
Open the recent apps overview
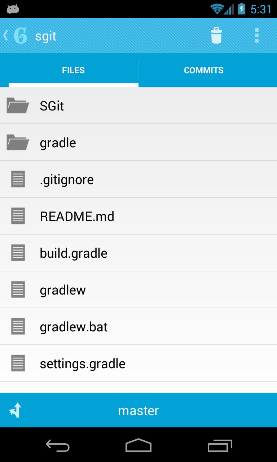click(x=220, y=446)
